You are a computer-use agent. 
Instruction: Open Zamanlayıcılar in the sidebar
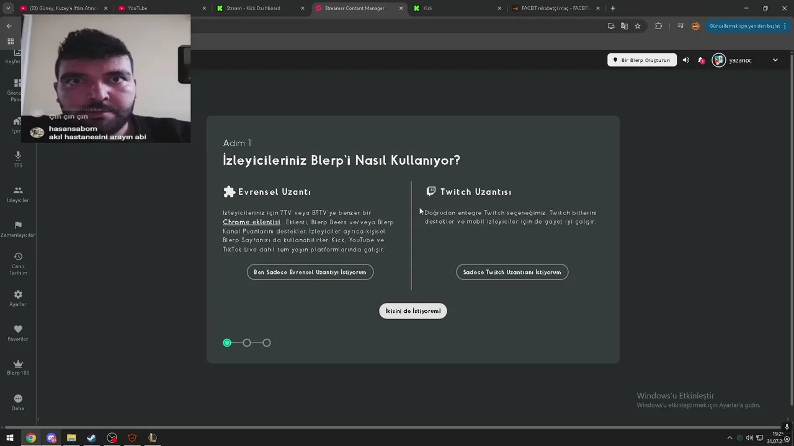(x=18, y=229)
